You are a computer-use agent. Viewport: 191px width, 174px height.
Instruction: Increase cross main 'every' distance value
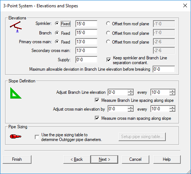[172, 107]
